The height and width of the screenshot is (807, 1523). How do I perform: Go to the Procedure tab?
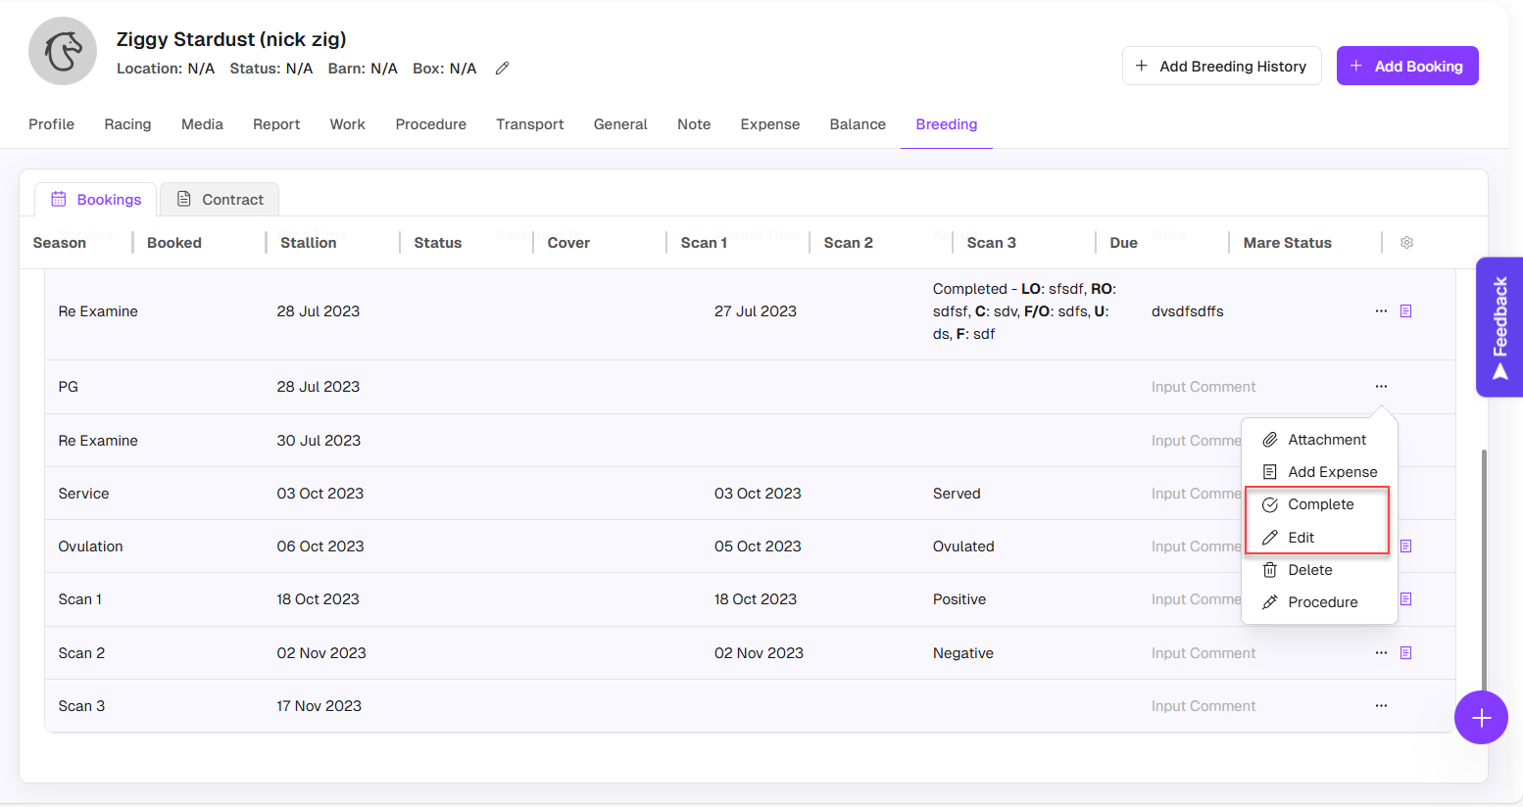[x=430, y=124]
